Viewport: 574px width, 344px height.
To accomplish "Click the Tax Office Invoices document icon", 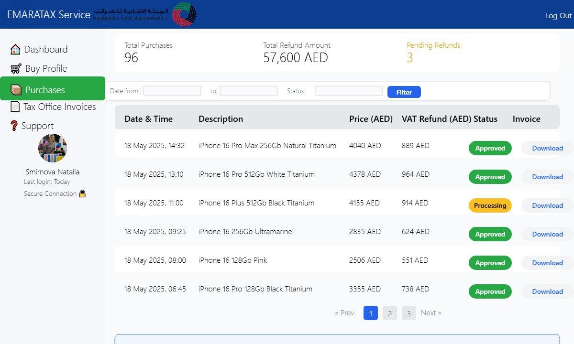I will (15, 107).
